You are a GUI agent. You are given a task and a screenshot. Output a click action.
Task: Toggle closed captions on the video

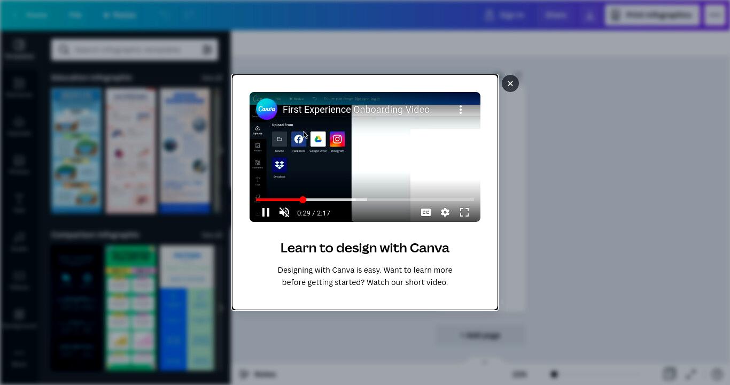click(x=426, y=212)
